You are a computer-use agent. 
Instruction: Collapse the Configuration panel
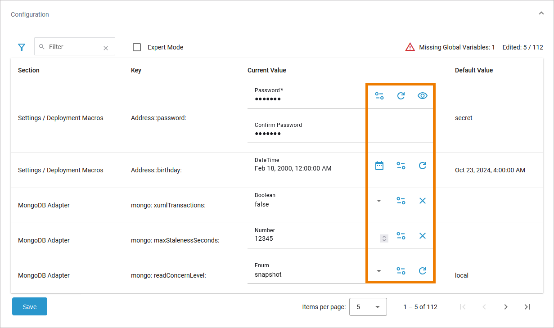(x=541, y=13)
